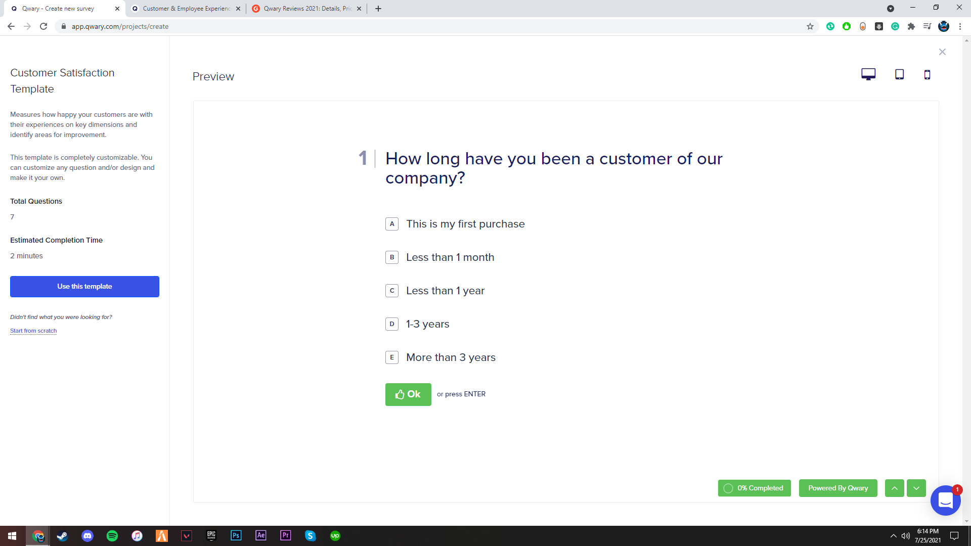Open the chat support widget
Viewport: 971px width, 546px height.
click(945, 500)
